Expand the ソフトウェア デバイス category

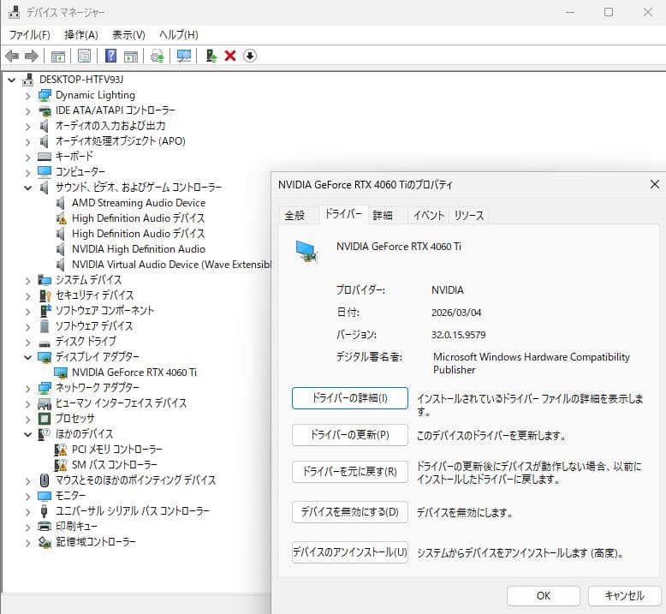point(28,327)
